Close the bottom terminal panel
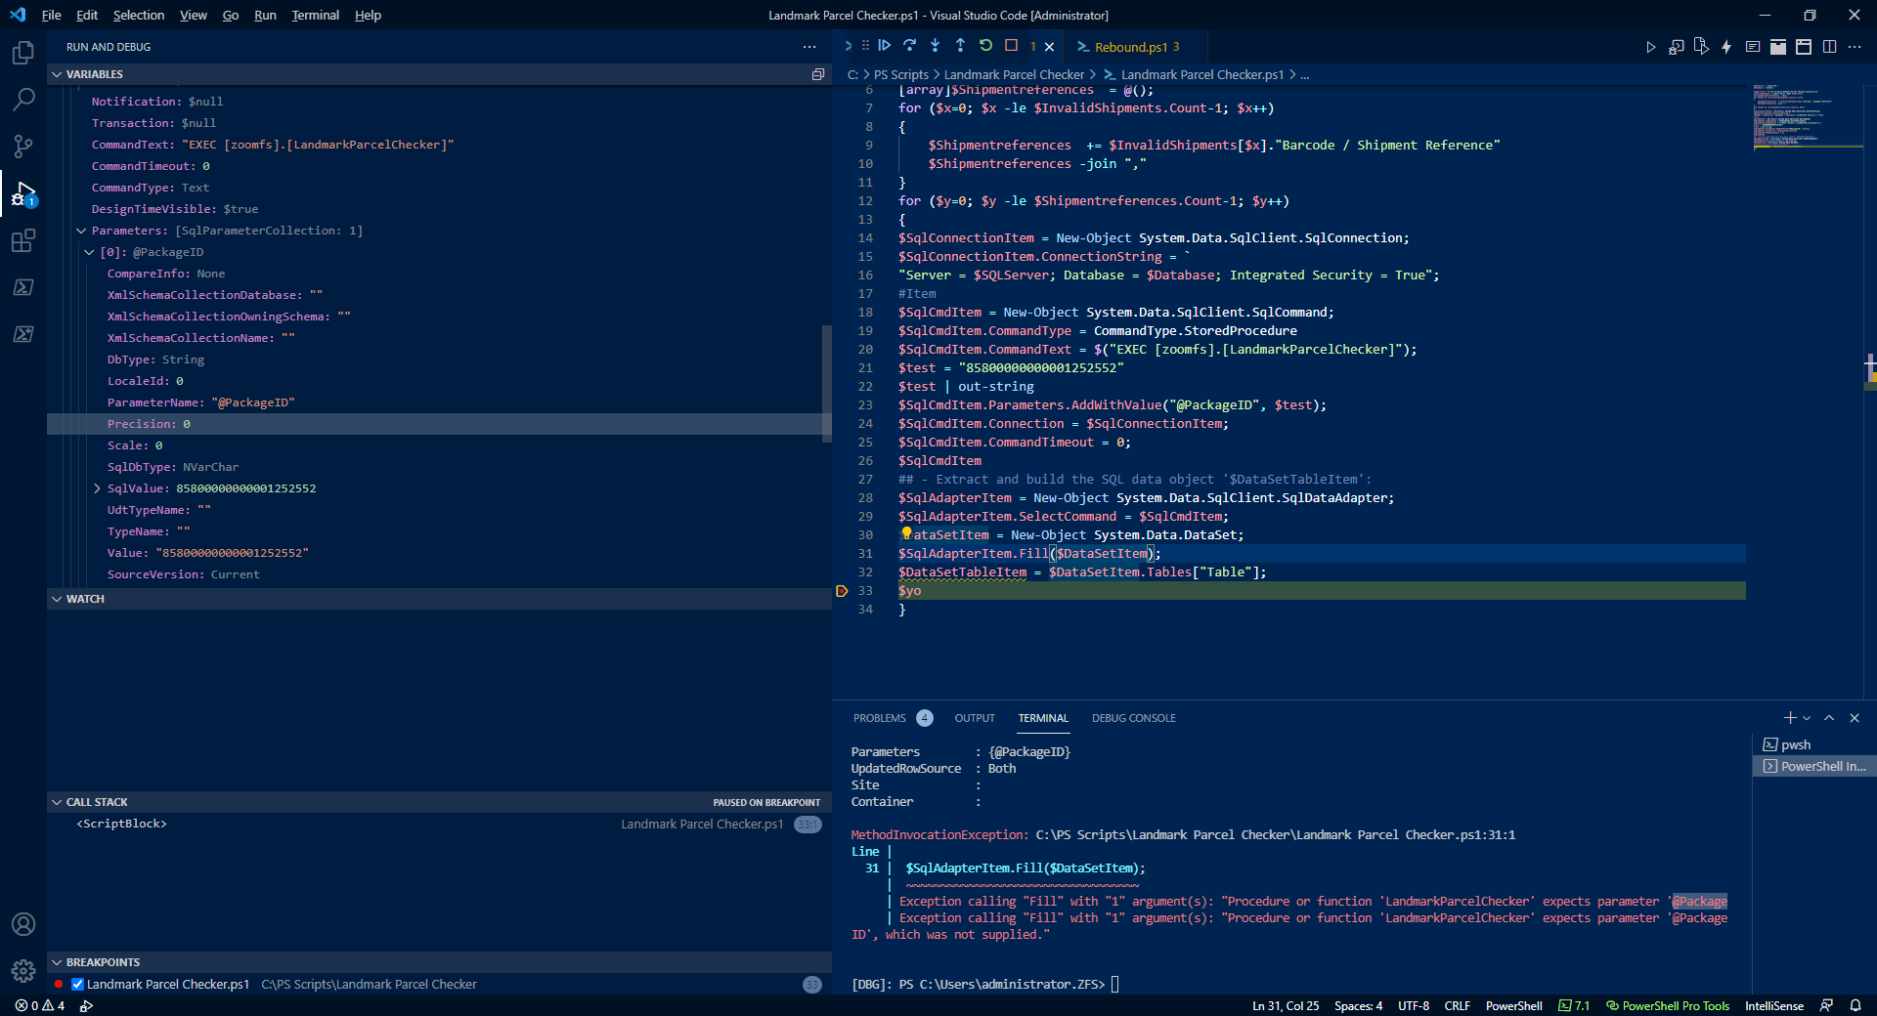 pyautogui.click(x=1855, y=718)
